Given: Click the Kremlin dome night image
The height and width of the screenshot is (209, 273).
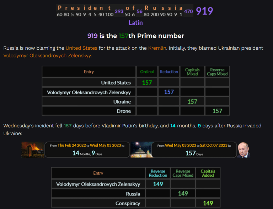Looking at the screenshot, I should (141, 149).
